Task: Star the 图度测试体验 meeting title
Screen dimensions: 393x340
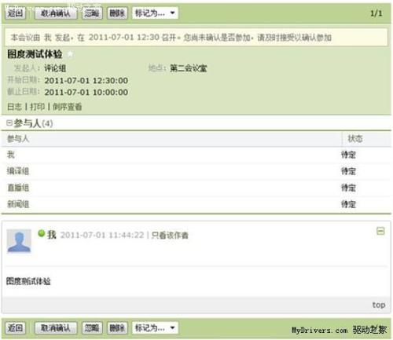Action: [x=70, y=54]
